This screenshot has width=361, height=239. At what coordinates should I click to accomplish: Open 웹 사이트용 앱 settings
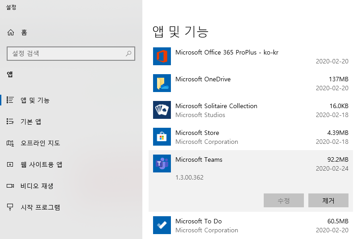click(41, 164)
